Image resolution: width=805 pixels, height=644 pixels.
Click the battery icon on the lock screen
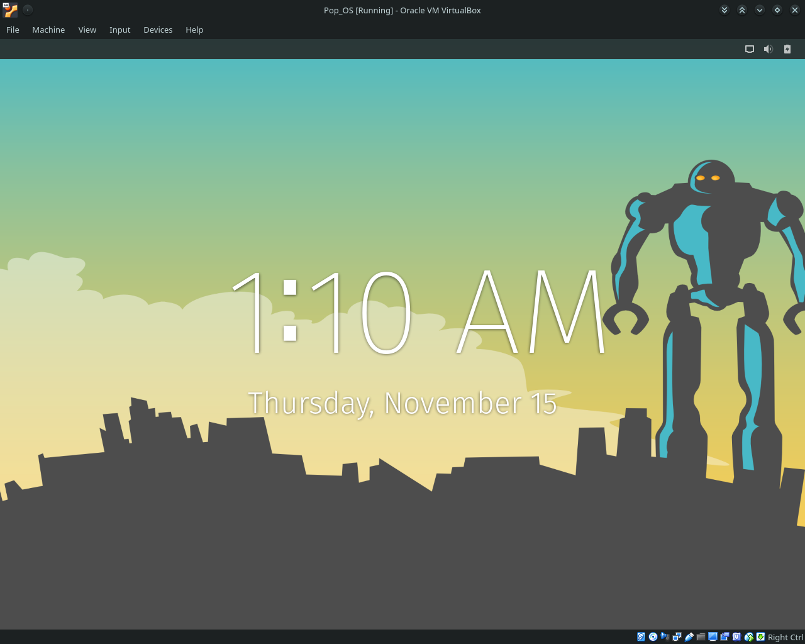click(x=787, y=48)
